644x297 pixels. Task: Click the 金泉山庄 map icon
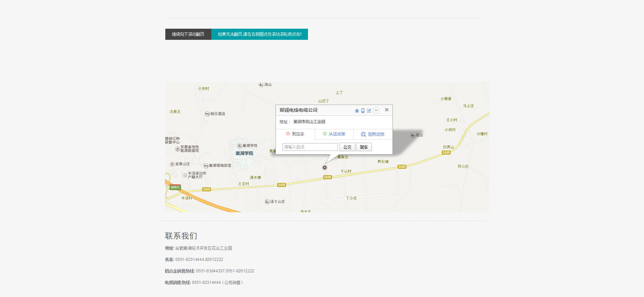172,164
